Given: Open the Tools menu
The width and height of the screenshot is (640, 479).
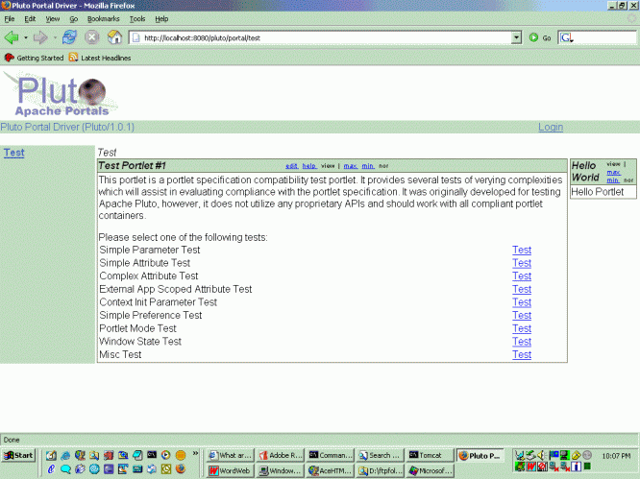Looking at the screenshot, I should click(x=137, y=18).
